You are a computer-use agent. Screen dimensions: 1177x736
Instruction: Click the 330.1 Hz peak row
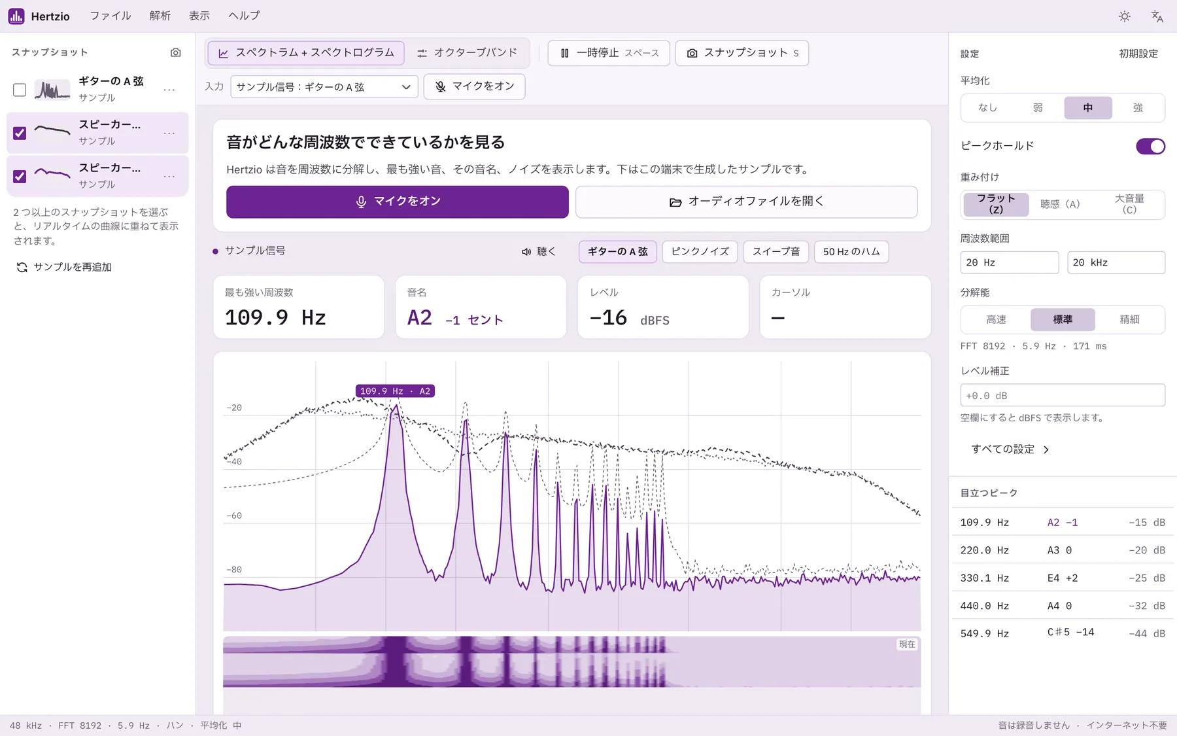(1063, 578)
